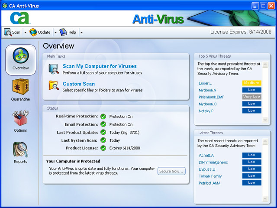Click the Status panel header

pyautogui.click(x=116, y=108)
